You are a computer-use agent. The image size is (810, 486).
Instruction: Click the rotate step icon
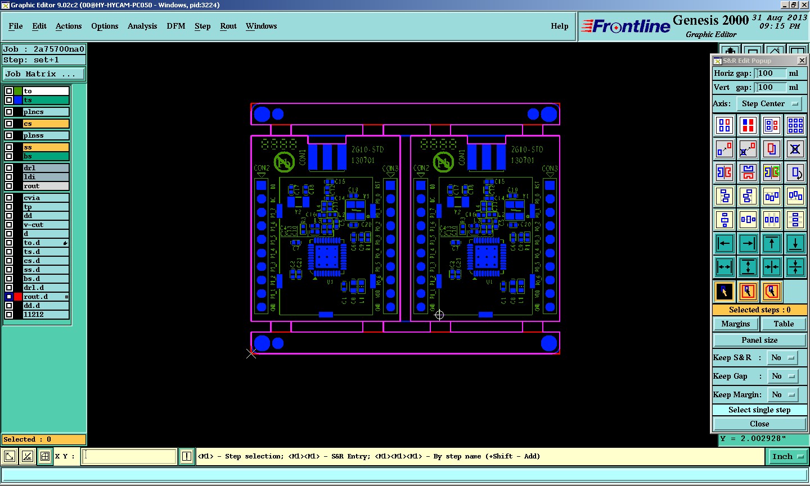[795, 172]
